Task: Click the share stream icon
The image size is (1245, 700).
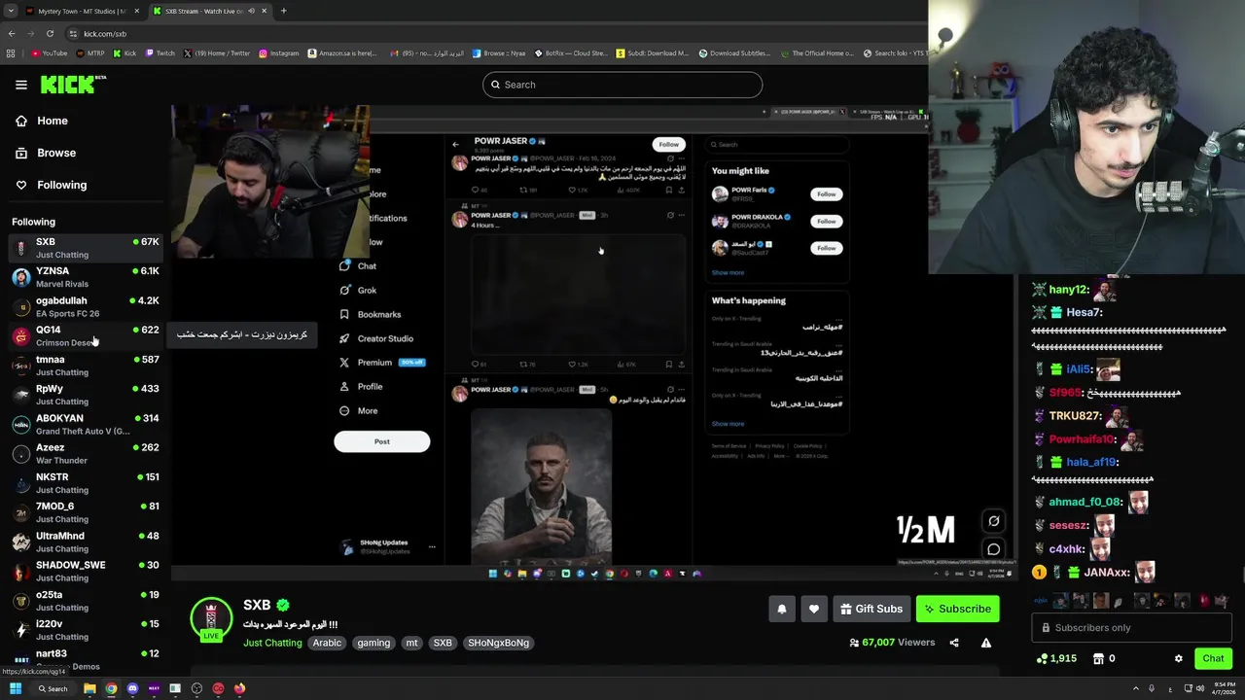Action: click(954, 643)
